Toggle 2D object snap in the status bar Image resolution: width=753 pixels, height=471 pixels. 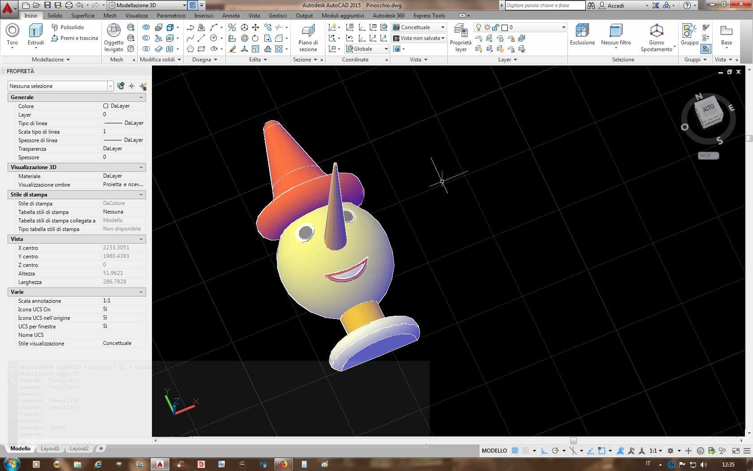coord(602,451)
